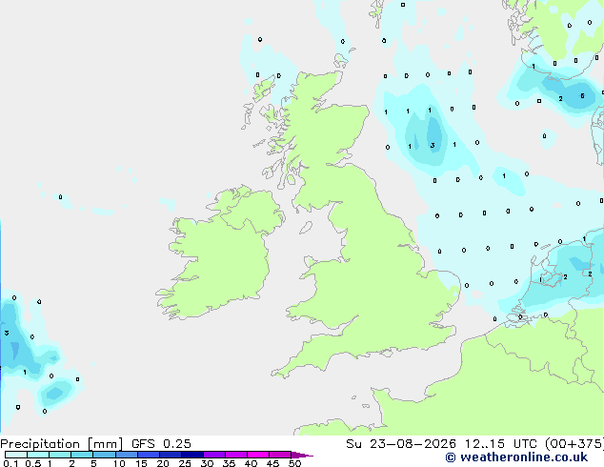Image resolution: width=604 pixels, height=467 pixels.
Task: Click the '50' legend scale label
Action: [x=294, y=463]
